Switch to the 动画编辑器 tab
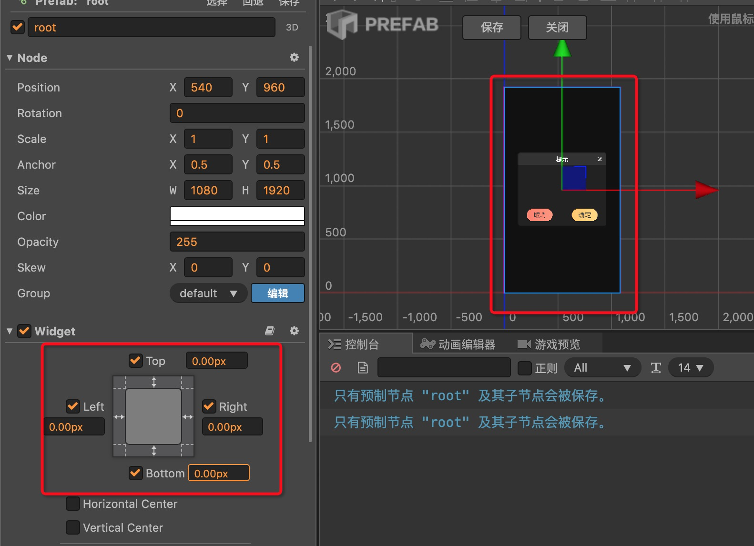Image resolution: width=754 pixels, height=546 pixels. coord(458,344)
